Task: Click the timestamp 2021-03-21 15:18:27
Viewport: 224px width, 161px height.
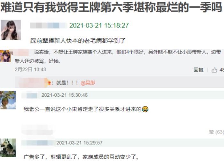Action: tap(99, 26)
